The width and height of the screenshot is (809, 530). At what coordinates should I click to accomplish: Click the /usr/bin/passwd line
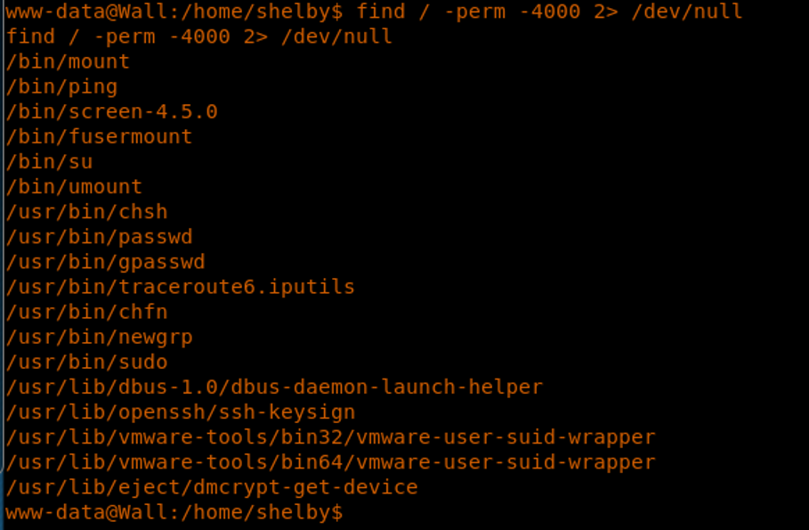pos(99,237)
